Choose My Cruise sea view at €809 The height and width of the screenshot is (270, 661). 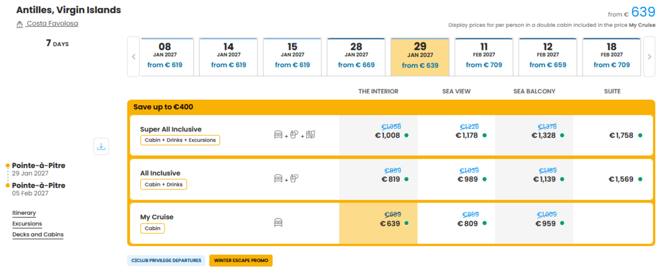coord(456,223)
